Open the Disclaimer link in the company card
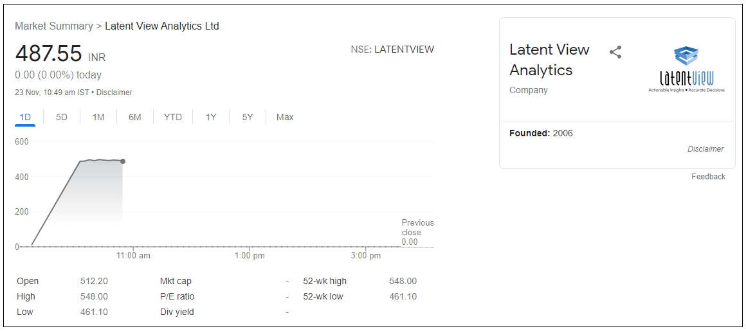 click(705, 149)
